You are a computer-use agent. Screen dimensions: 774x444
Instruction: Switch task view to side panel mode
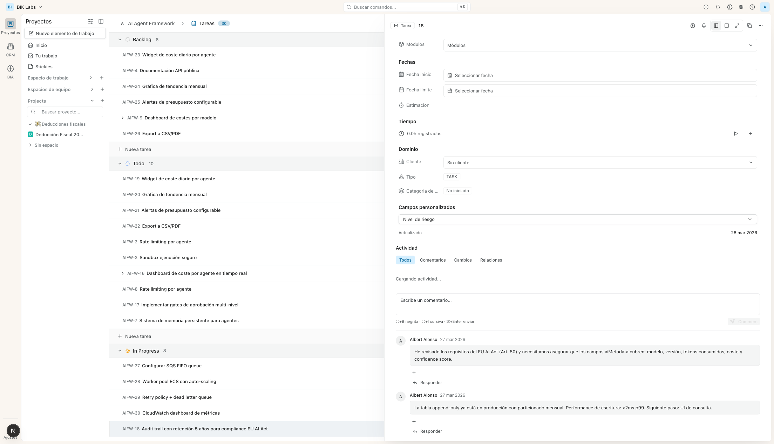pyautogui.click(x=716, y=26)
